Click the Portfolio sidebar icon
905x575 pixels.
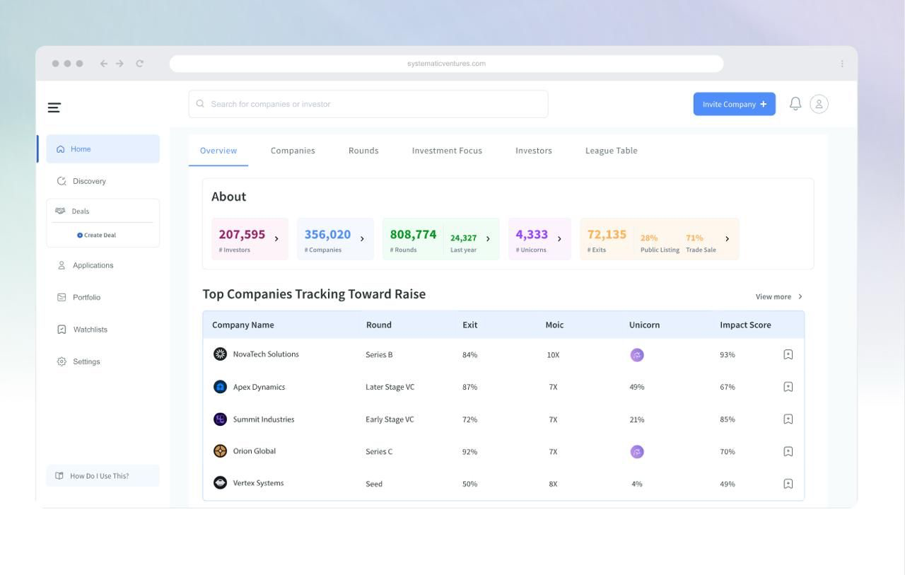click(x=62, y=298)
